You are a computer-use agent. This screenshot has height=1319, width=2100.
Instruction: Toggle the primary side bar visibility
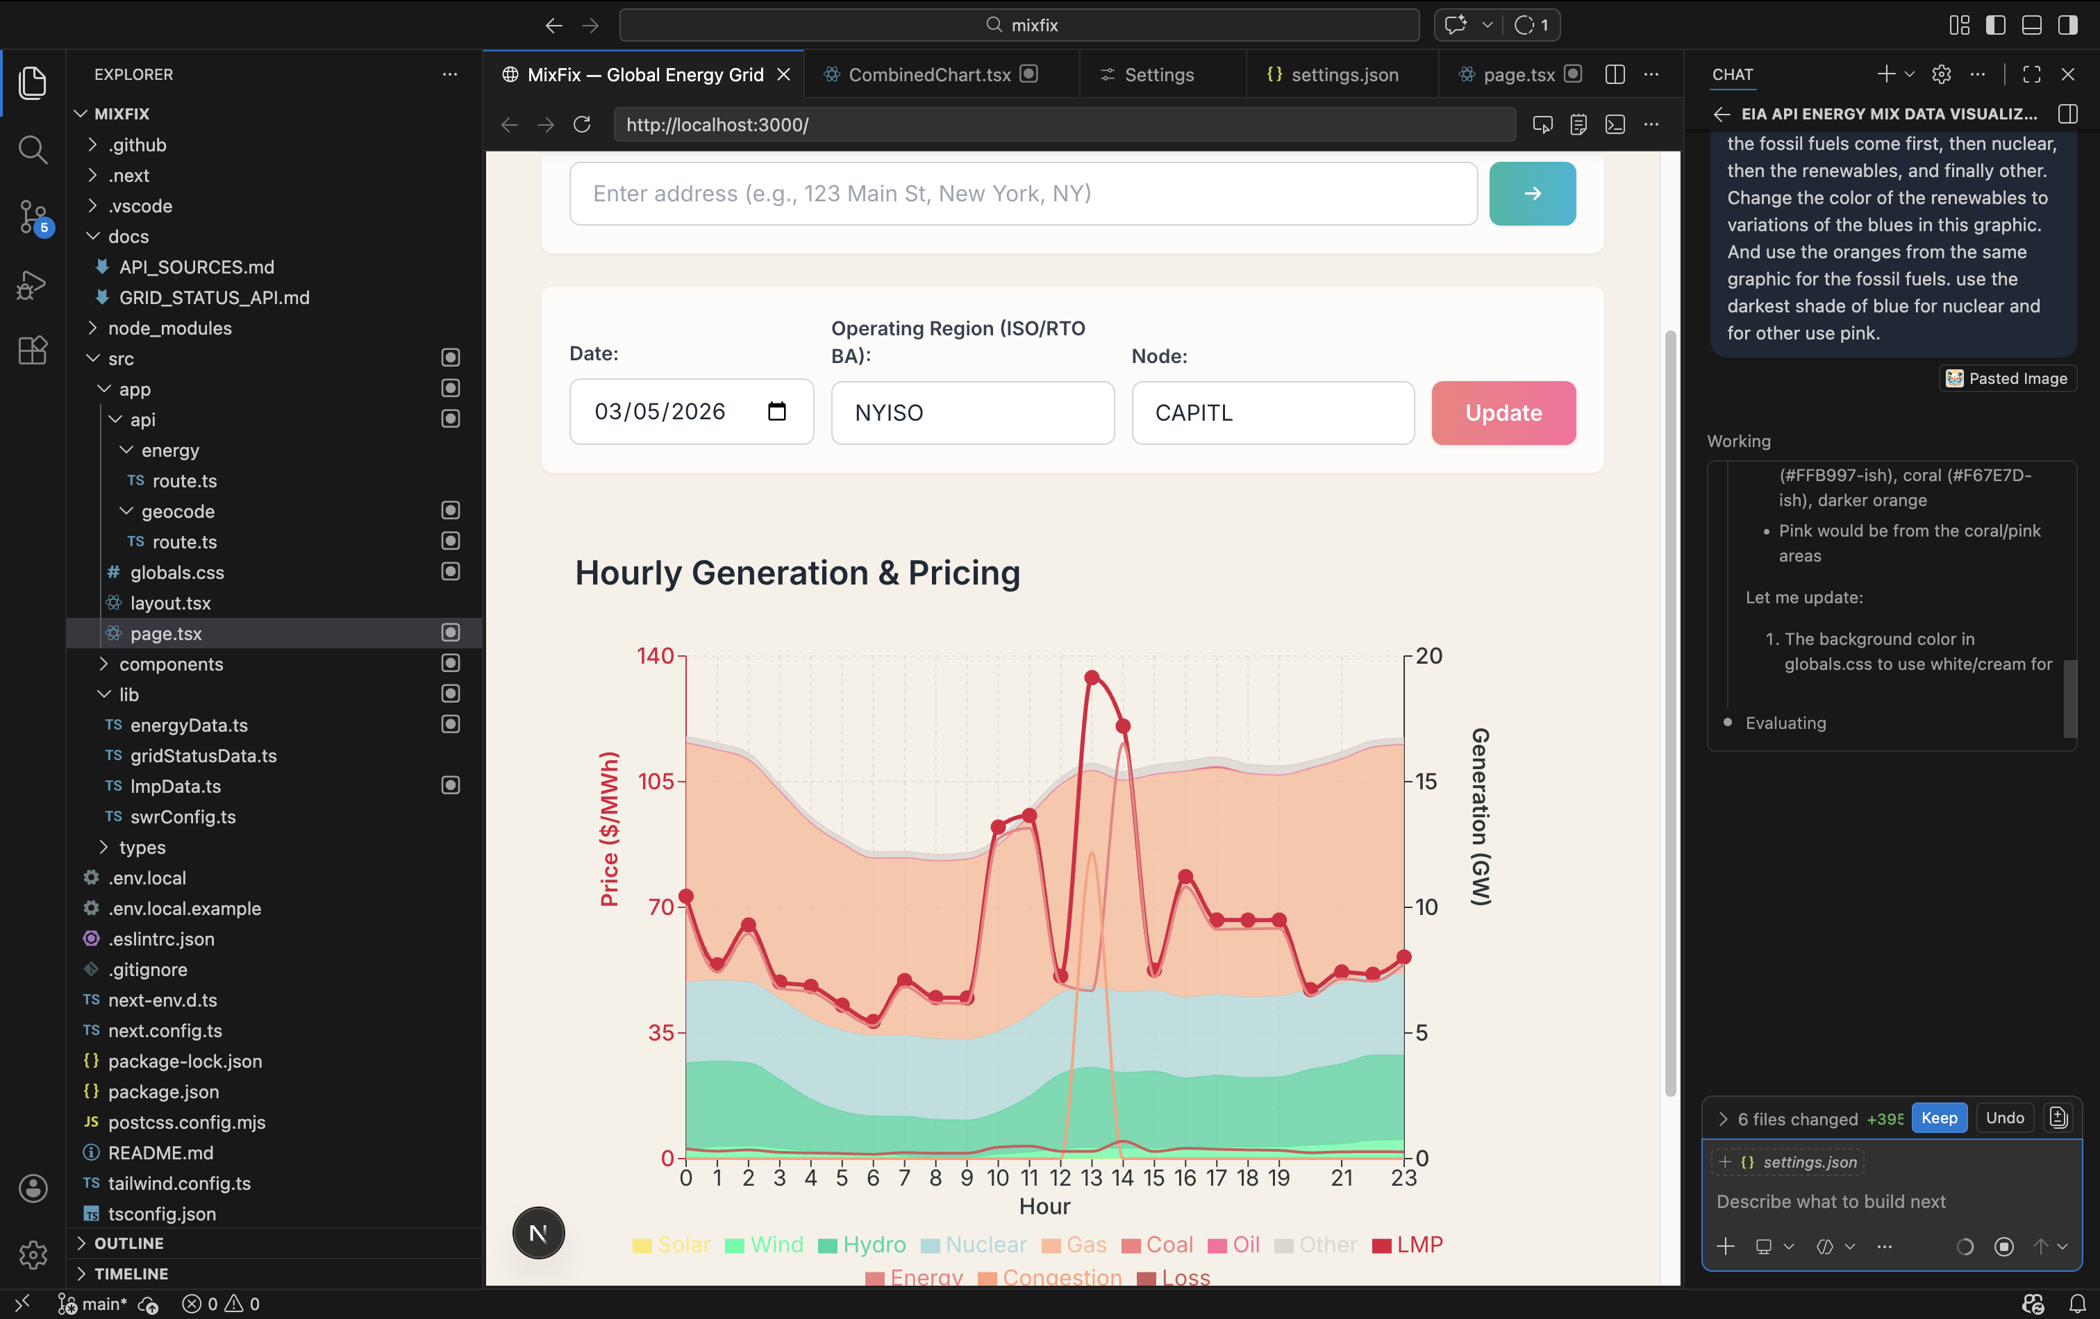click(1995, 24)
